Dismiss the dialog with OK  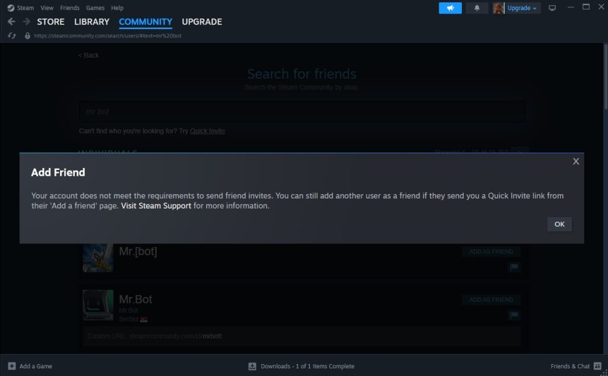coord(559,224)
